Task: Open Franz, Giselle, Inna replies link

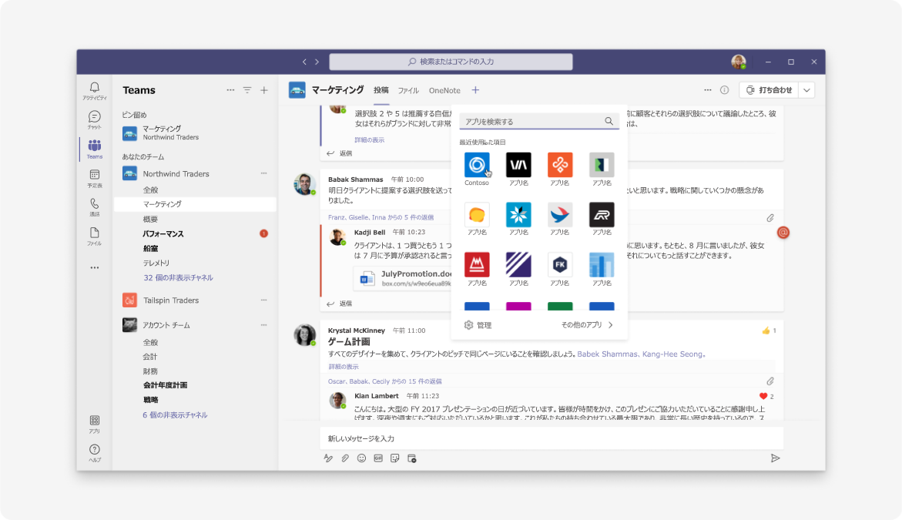Action: point(381,217)
